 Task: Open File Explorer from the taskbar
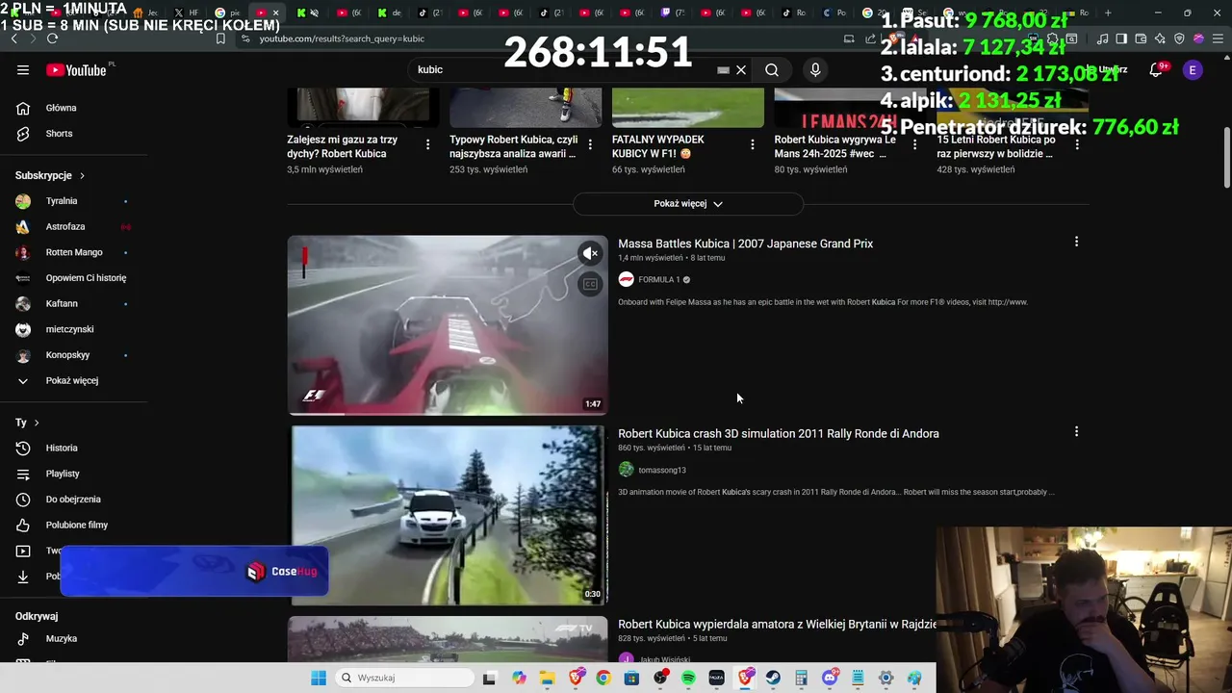point(547,678)
